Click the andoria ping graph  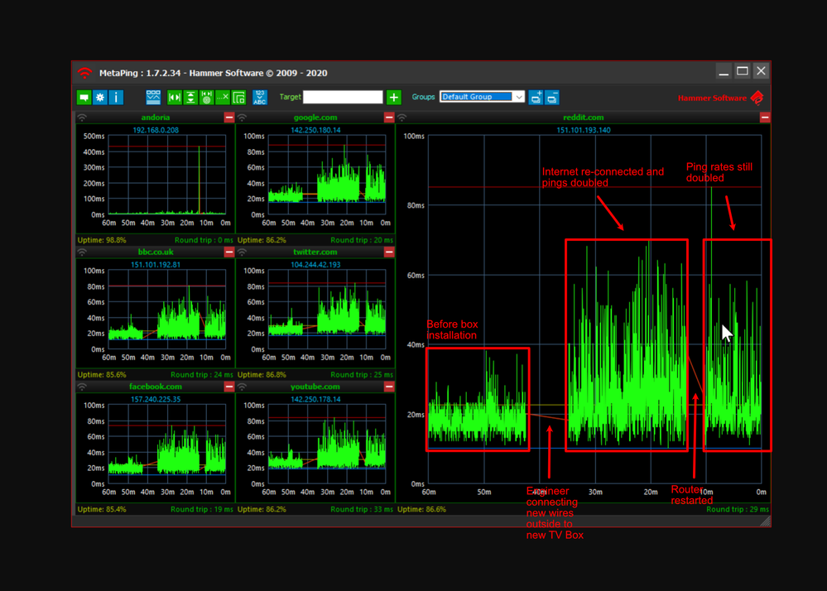[x=167, y=175]
